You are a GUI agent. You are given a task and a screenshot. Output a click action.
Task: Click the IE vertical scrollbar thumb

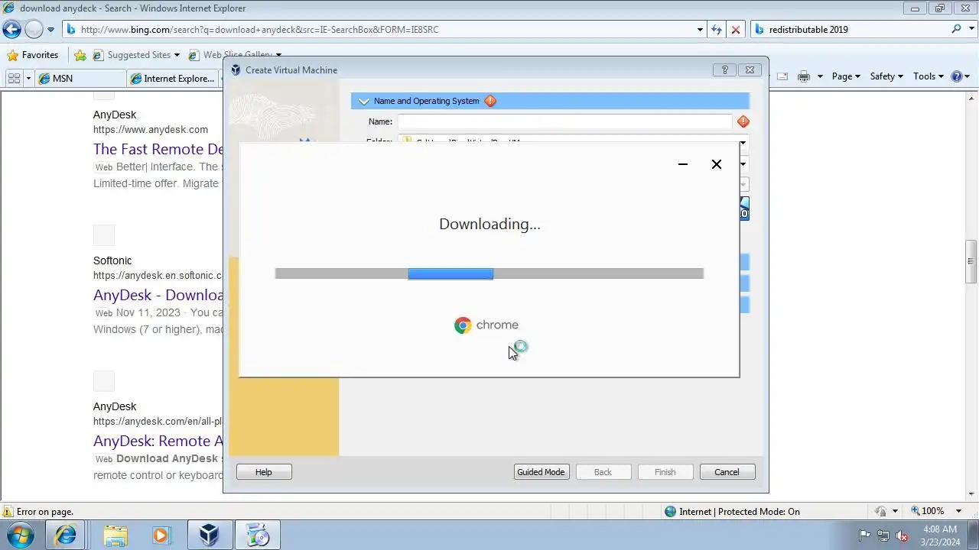click(x=971, y=262)
